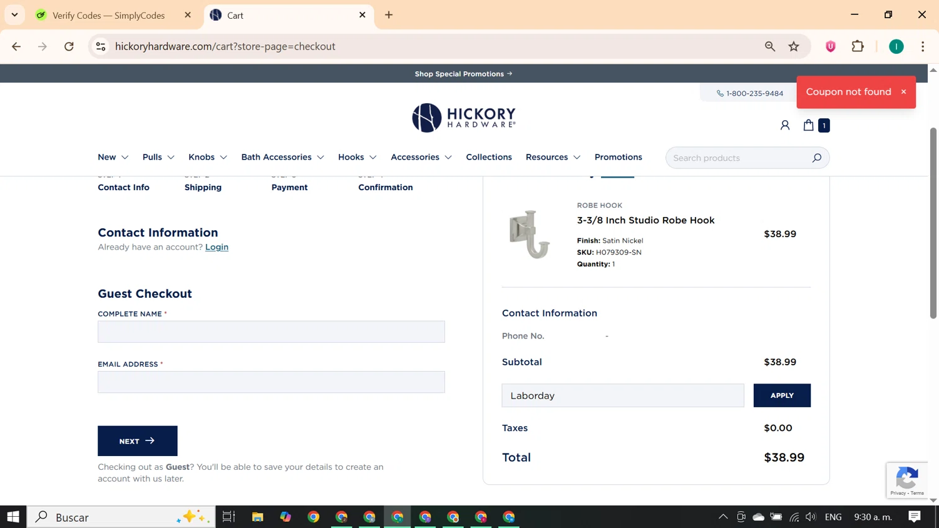Viewport: 939px width, 528px height.
Task: Open the tab search dropdown arrow
Action: click(x=14, y=15)
